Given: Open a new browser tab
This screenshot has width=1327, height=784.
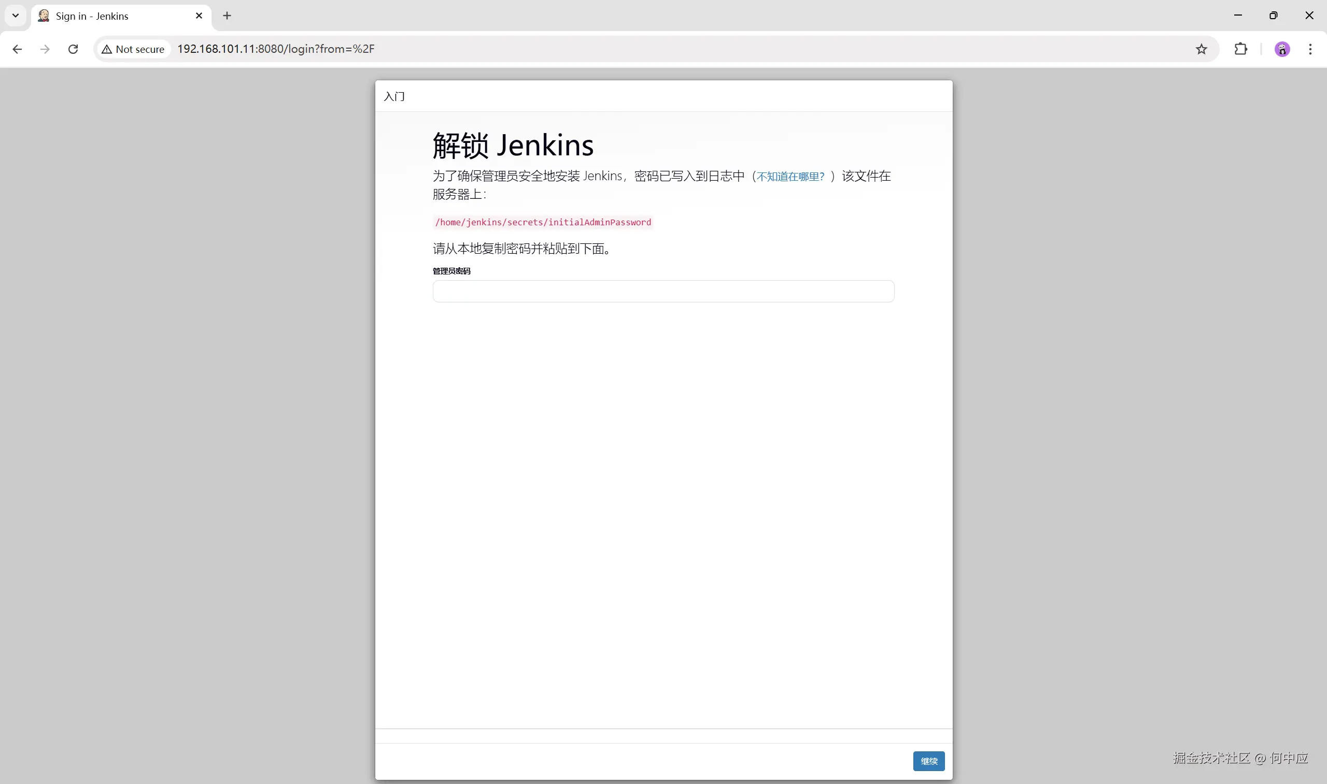Looking at the screenshot, I should pyautogui.click(x=227, y=16).
